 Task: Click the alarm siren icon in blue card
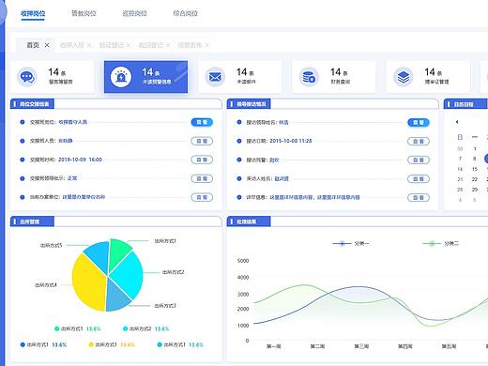pos(121,77)
